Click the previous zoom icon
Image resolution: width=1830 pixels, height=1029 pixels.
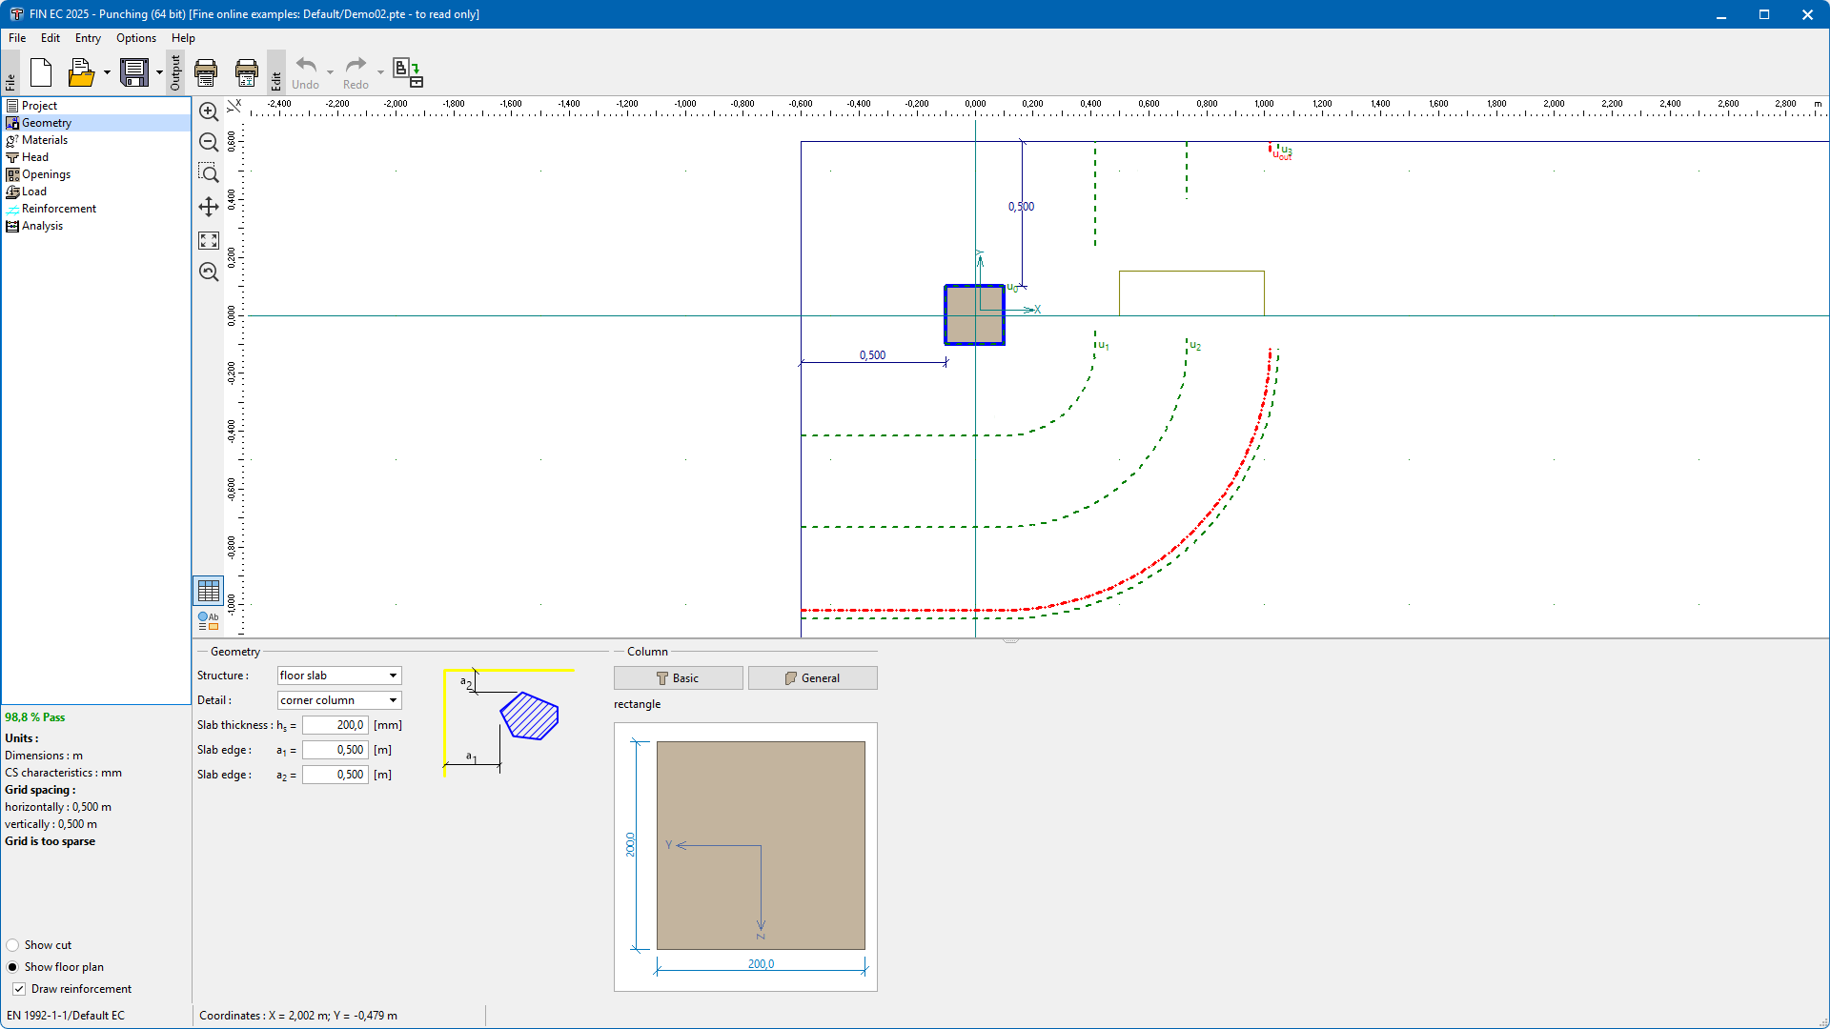click(x=209, y=272)
